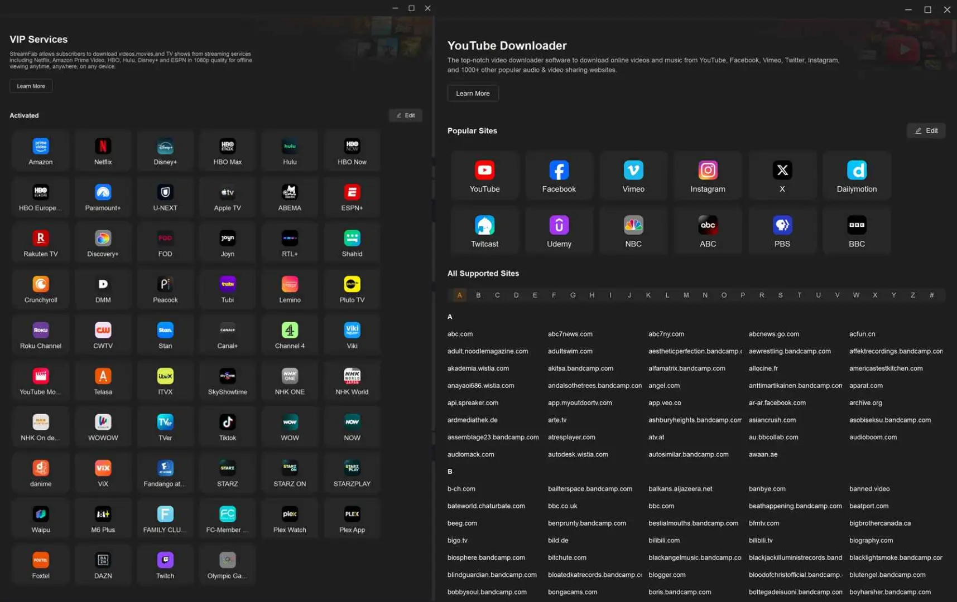Open ESPN+ service icon
Viewport: 957px width, 602px height.
(352, 197)
